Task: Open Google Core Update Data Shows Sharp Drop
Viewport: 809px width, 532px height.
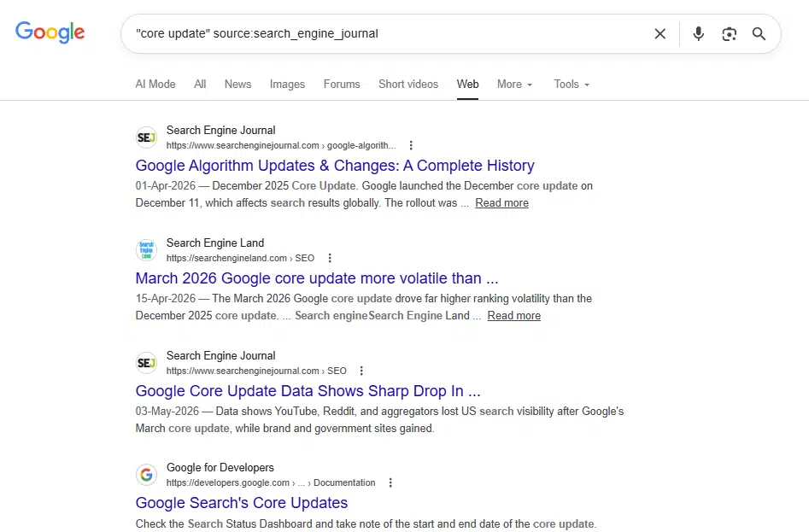Action: 308,391
